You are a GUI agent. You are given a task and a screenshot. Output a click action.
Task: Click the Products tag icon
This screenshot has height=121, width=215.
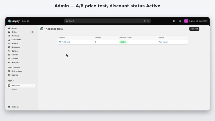(9, 36)
